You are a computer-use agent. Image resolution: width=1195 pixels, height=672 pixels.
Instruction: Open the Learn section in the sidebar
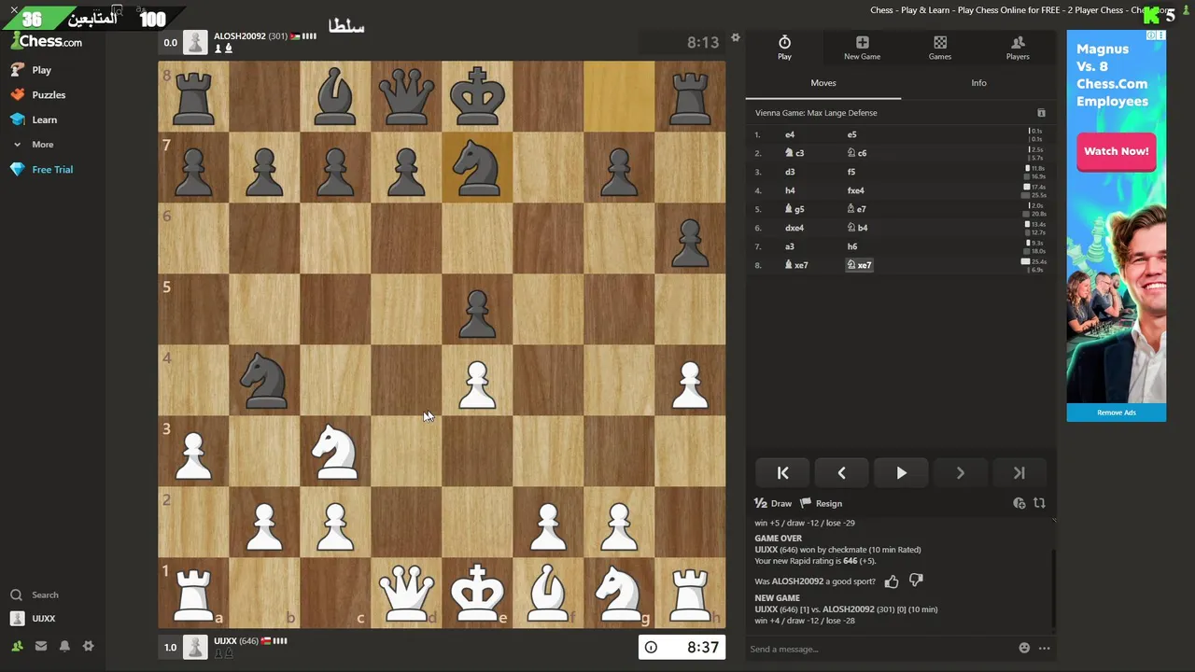click(x=34, y=119)
